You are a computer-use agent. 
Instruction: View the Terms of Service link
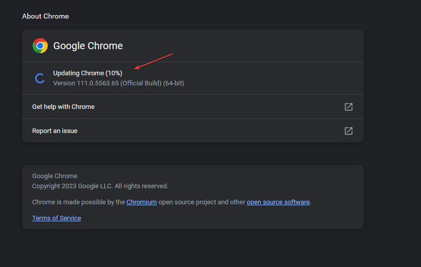[56, 218]
